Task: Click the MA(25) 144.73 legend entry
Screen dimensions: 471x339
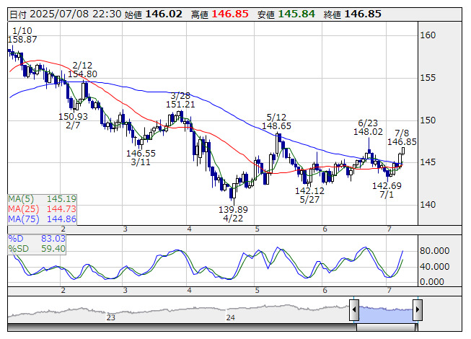Action: click(42, 208)
